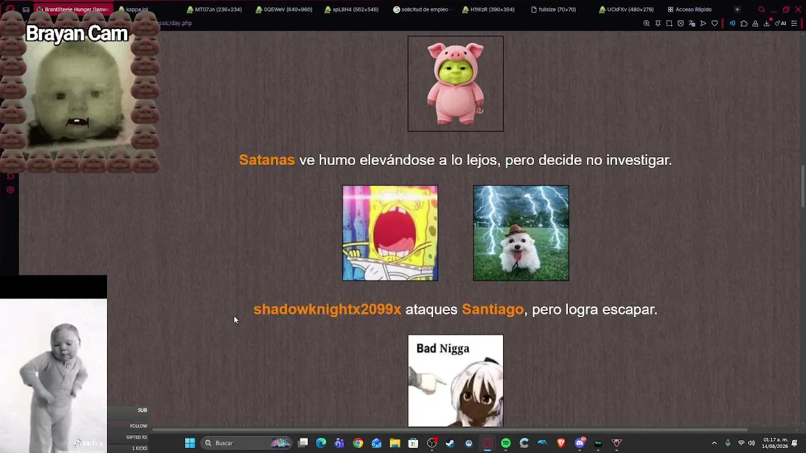The height and width of the screenshot is (453, 806).
Task: Add page to bookmarks with heart icon
Action: click(715, 23)
